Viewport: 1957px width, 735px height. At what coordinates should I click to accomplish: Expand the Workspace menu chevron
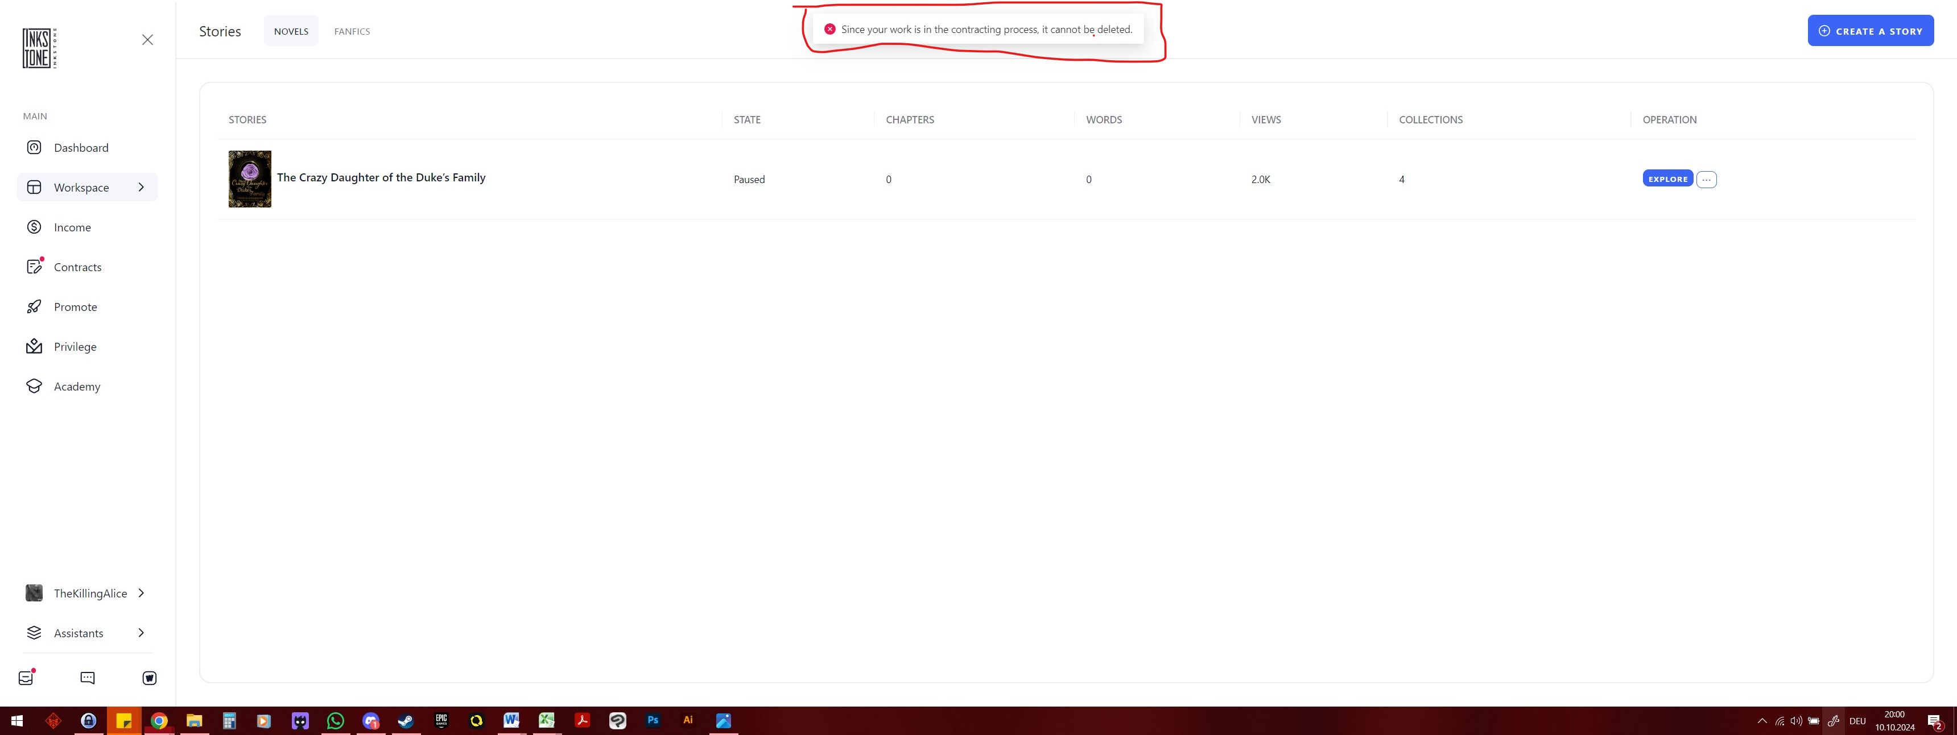141,188
